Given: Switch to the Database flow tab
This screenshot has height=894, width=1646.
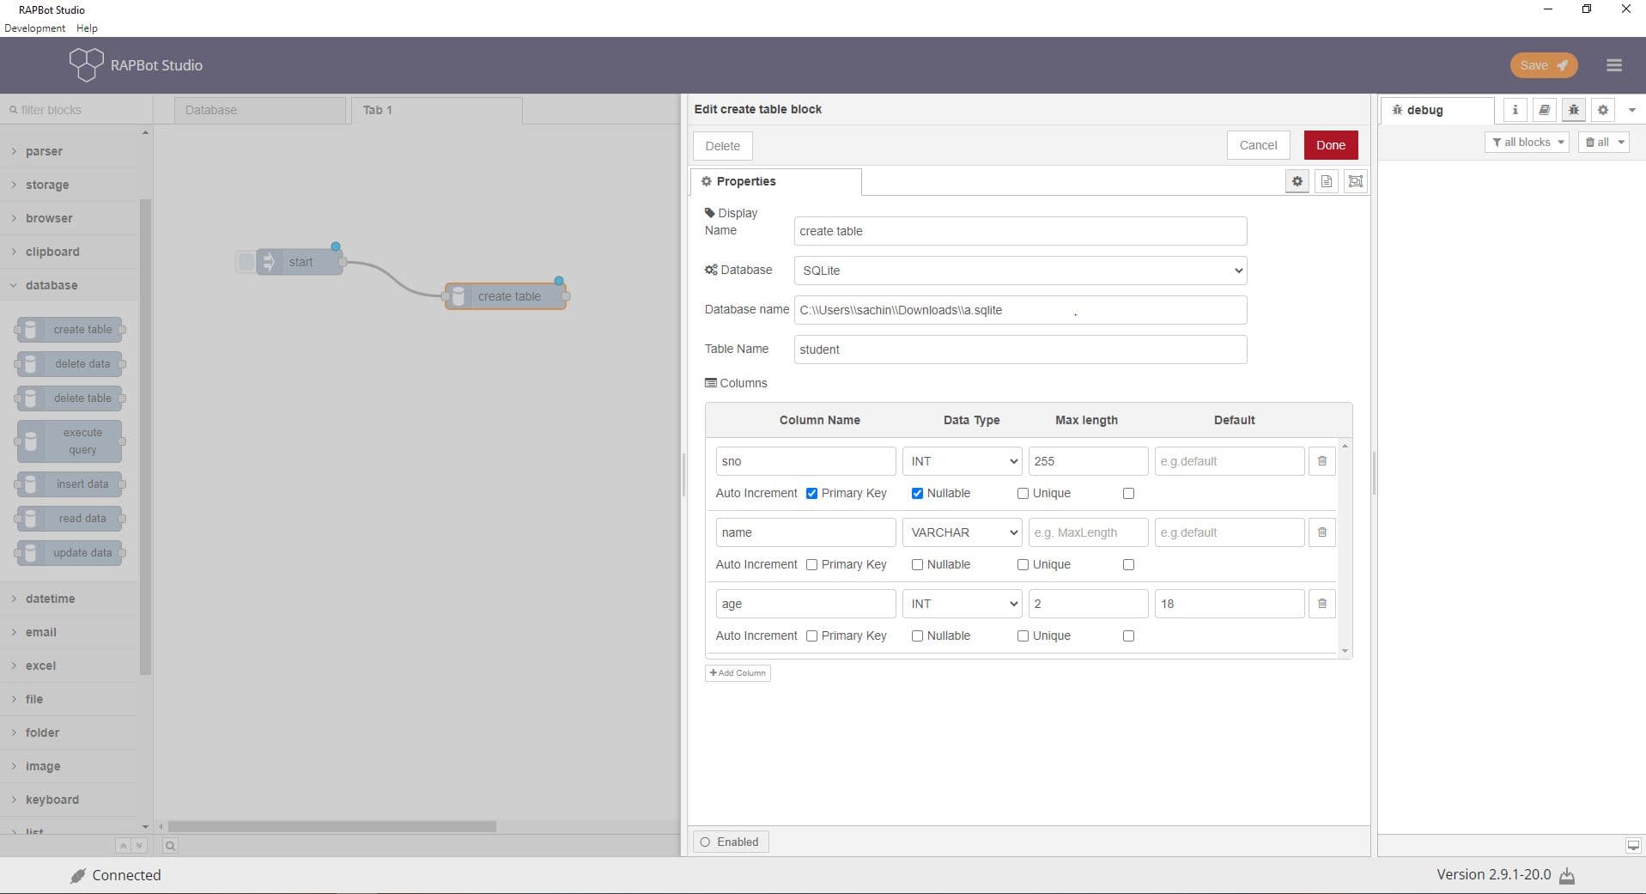Looking at the screenshot, I should coord(260,110).
